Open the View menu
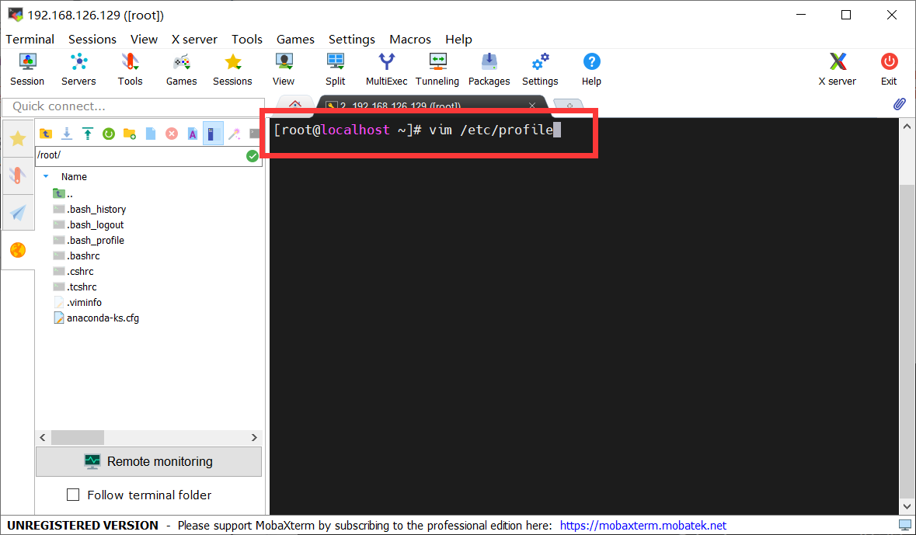 coord(144,39)
